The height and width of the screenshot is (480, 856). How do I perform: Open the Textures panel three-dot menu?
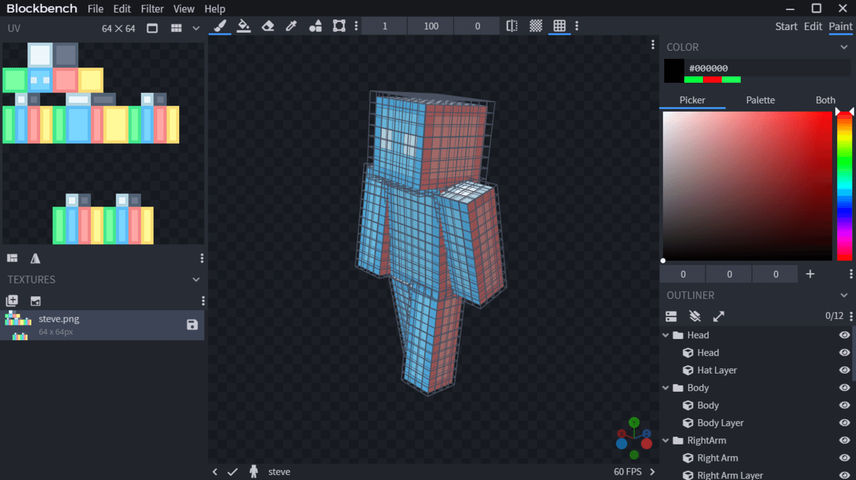coord(203,301)
